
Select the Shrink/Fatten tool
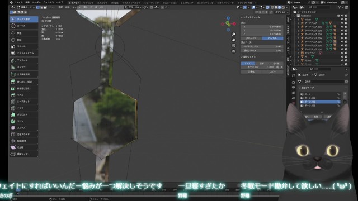23,141
